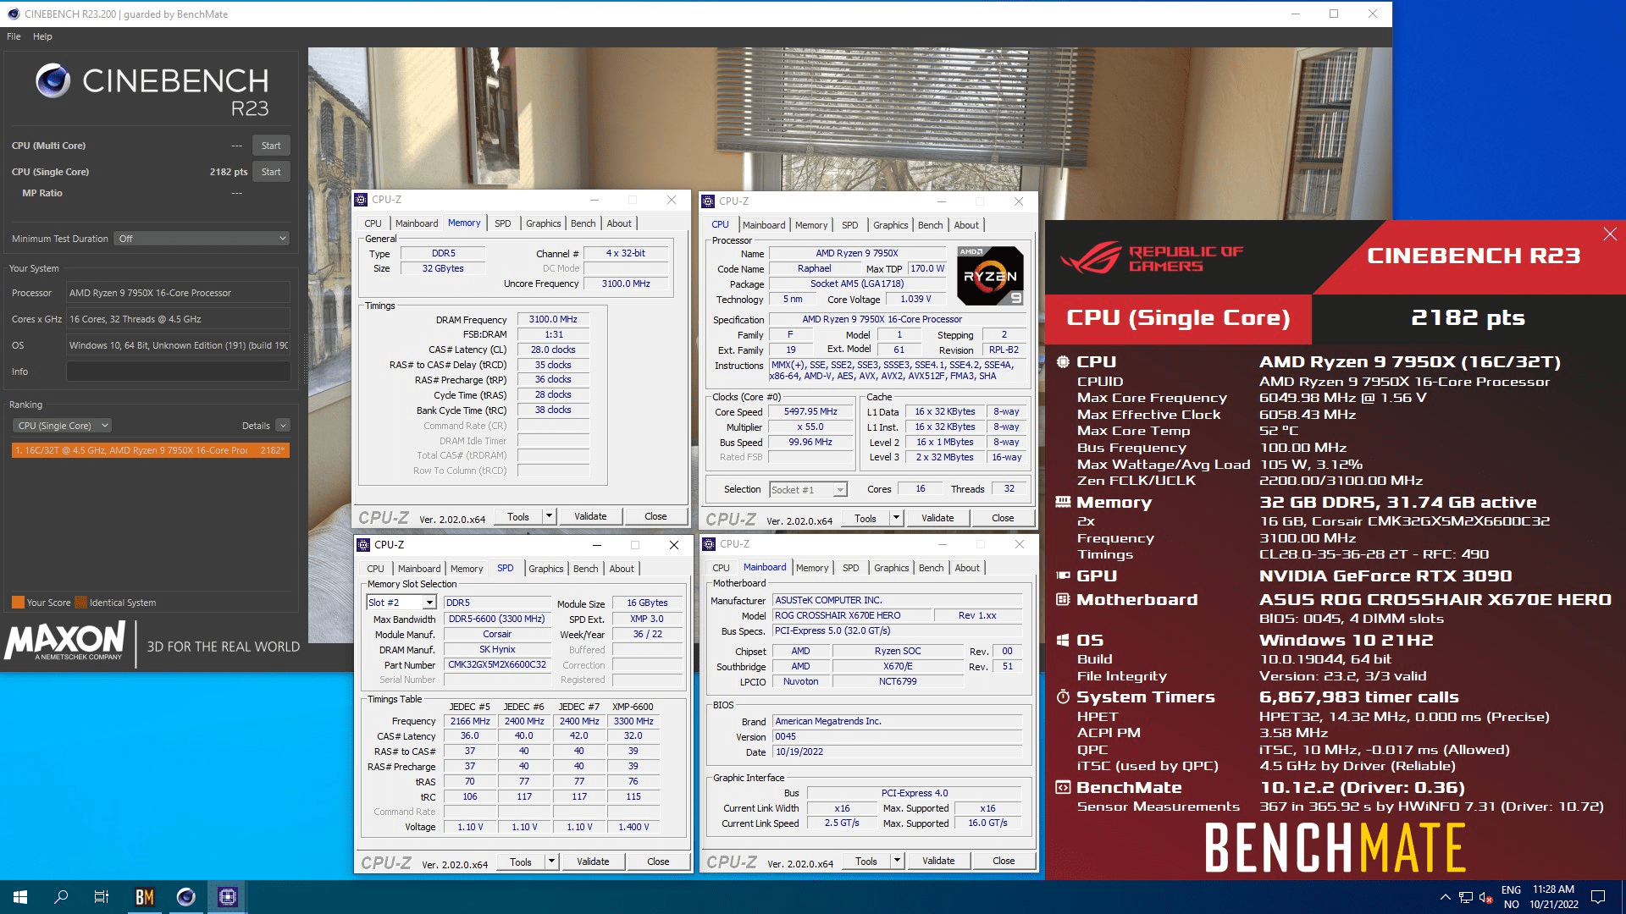Click the Ryzen 9 logo in CPU-Z
1626x914 pixels.
click(990, 276)
